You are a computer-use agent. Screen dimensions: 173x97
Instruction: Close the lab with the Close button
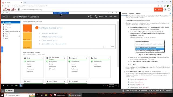(x=168, y=91)
